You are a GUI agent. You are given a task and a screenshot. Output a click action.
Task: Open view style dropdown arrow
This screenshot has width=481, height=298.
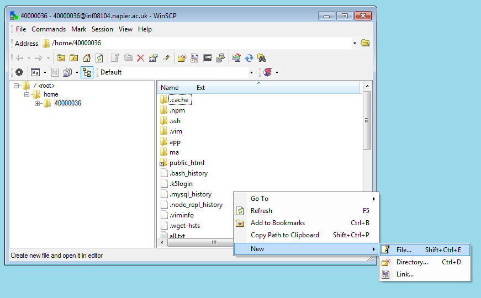coord(45,72)
